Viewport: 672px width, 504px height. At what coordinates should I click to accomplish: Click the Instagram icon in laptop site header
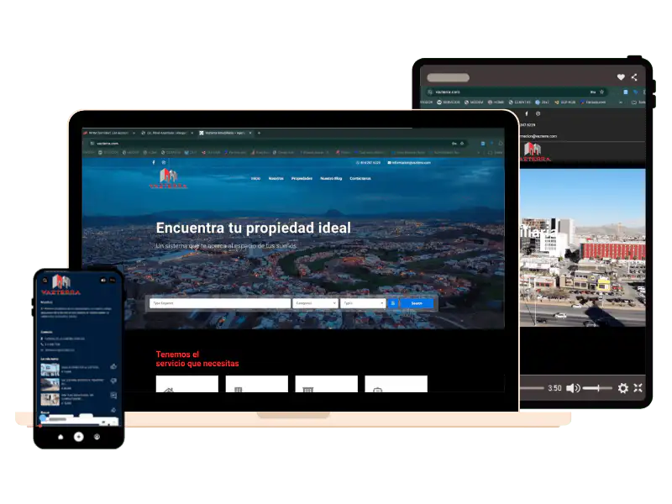(164, 162)
